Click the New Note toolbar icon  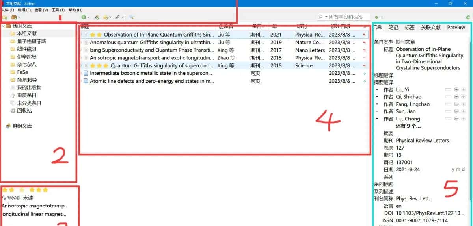(x=105, y=17)
